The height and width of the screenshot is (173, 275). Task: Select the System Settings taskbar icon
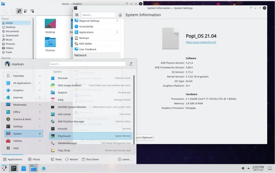pos(14,168)
